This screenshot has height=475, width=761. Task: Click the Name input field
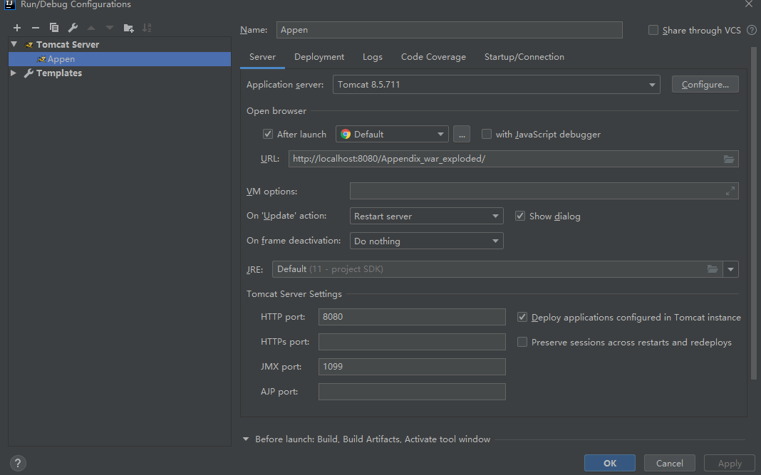click(450, 30)
